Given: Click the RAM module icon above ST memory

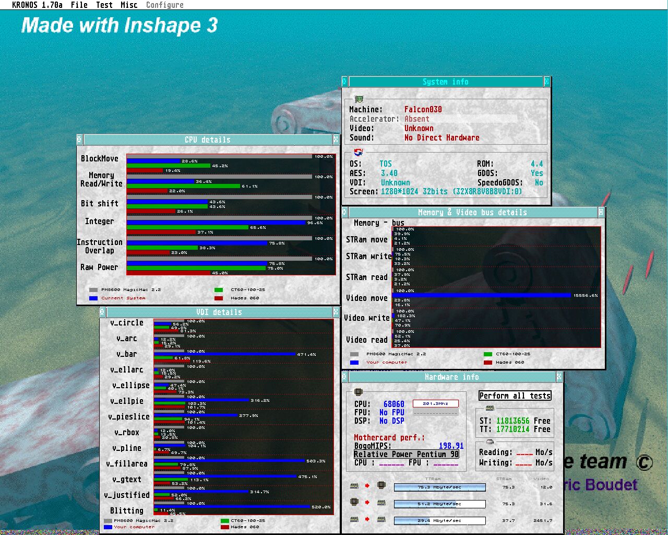Looking at the screenshot, I should 490,409.
